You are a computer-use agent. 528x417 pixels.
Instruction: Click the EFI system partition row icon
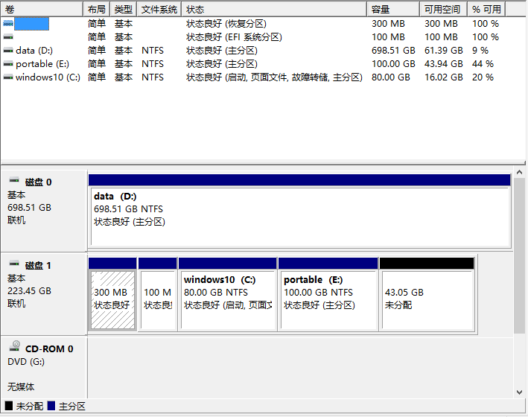tap(8, 37)
